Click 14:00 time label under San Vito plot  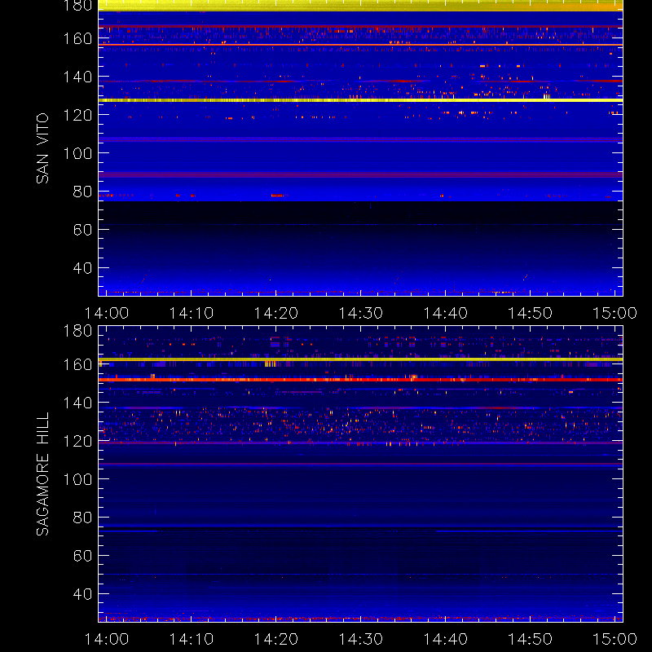[107, 313]
